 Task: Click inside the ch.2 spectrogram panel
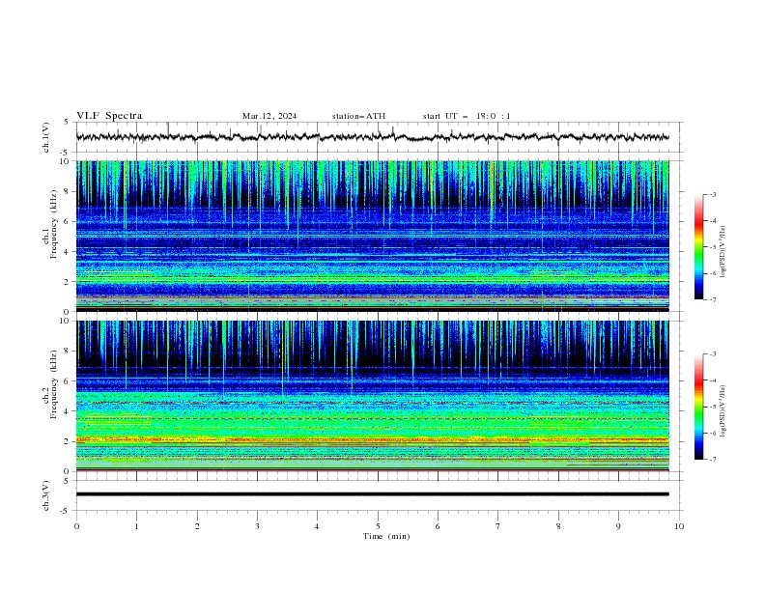(x=372, y=396)
